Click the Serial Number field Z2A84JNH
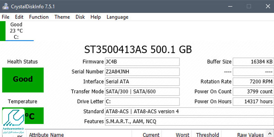The width and height of the screenshot is (274, 137). coord(142,72)
